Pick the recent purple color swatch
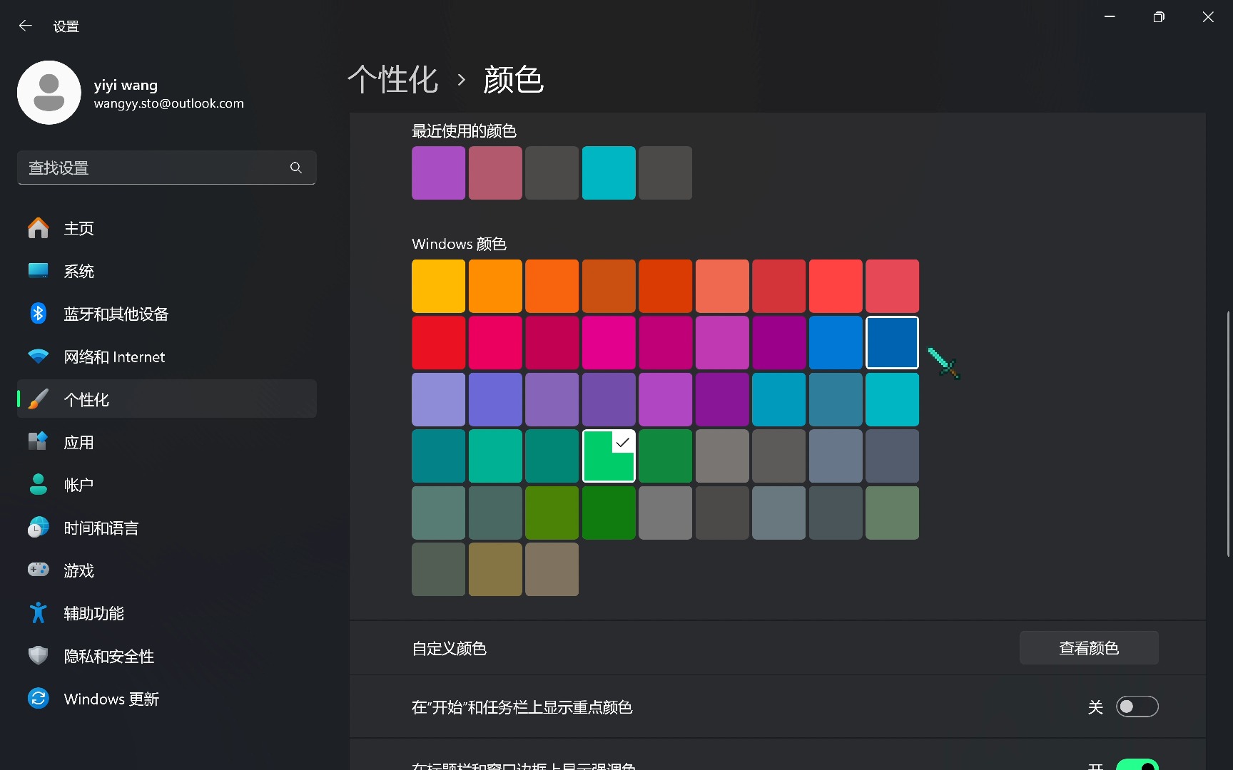The height and width of the screenshot is (770, 1233). click(439, 173)
